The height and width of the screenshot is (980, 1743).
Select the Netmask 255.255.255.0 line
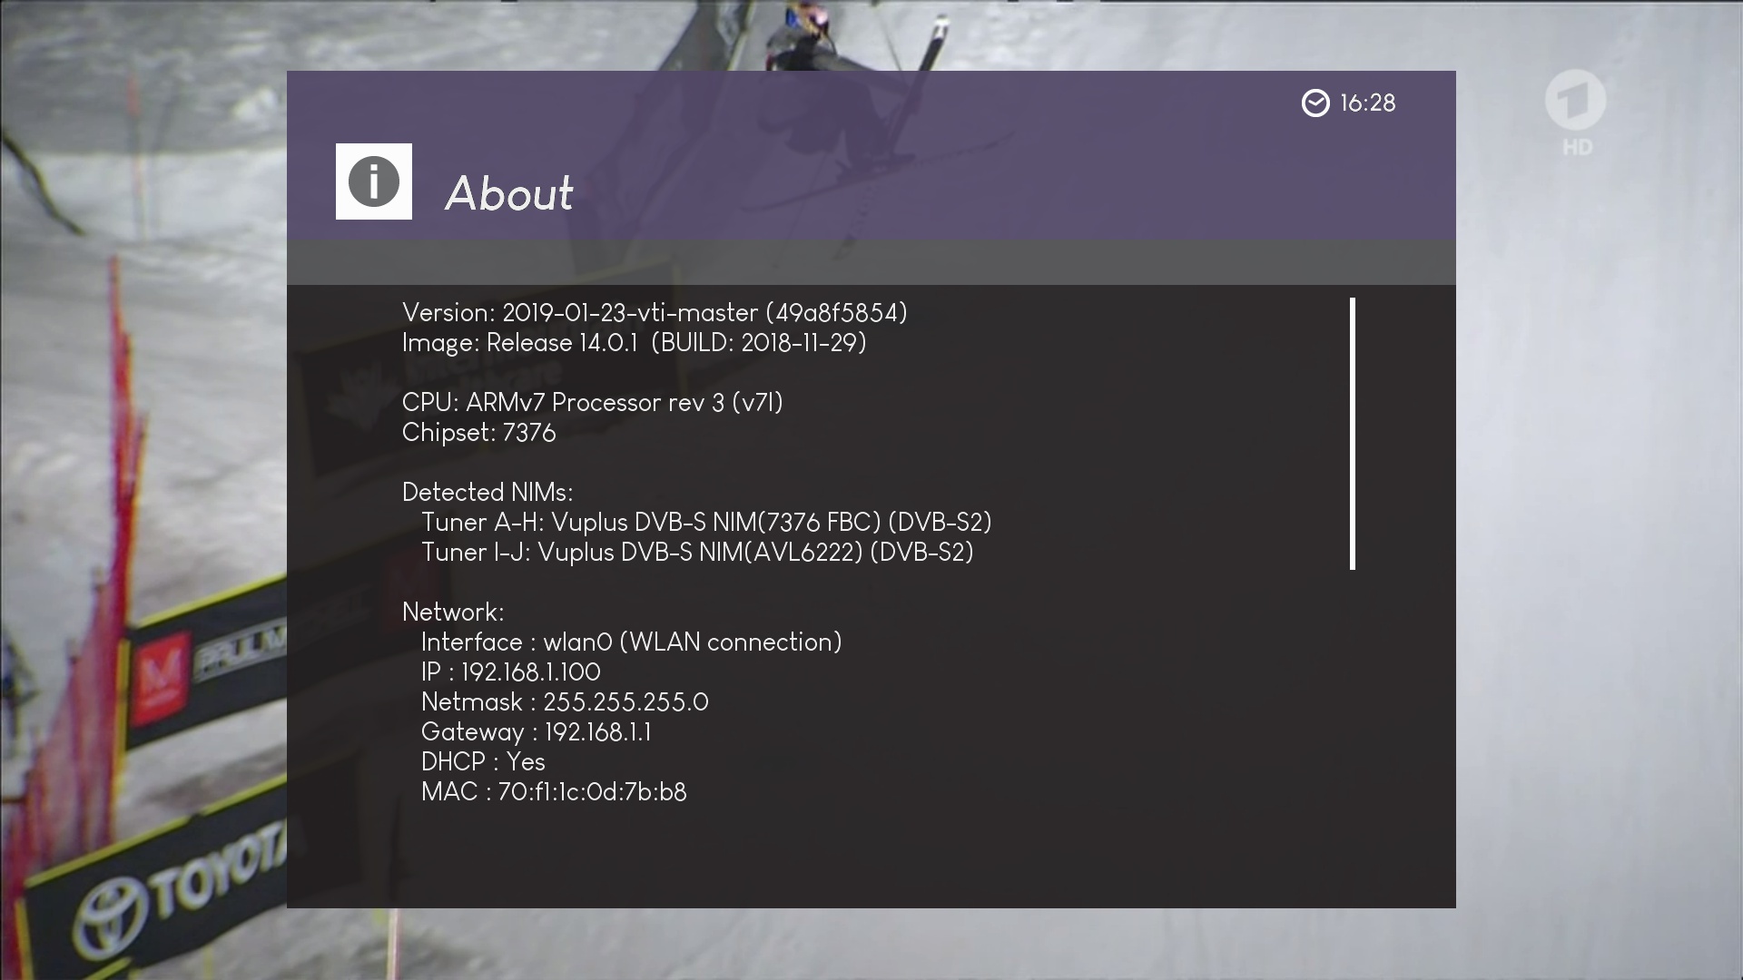click(x=565, y=702)
